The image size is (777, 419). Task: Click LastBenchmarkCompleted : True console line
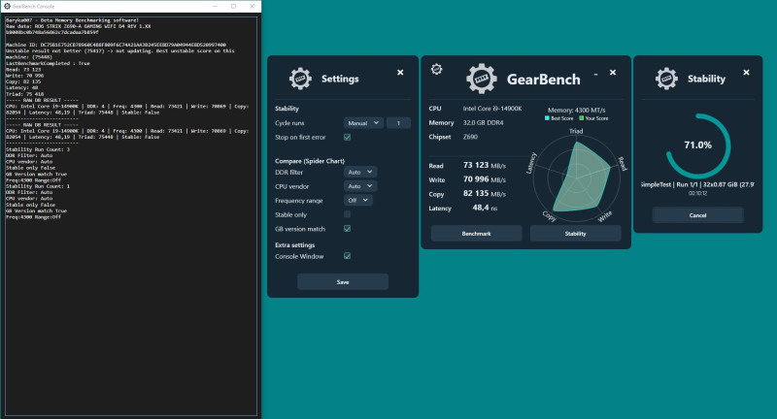coord(48,63)
